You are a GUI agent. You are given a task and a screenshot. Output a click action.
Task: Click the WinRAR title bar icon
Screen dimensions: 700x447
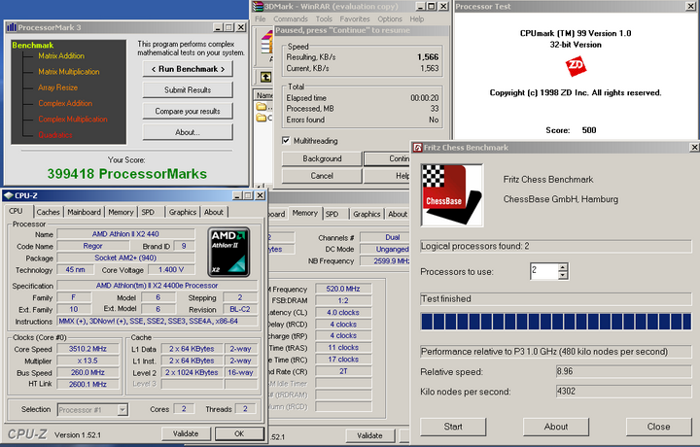258,6
